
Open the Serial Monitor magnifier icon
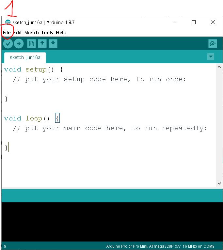(x=213, y=43)
